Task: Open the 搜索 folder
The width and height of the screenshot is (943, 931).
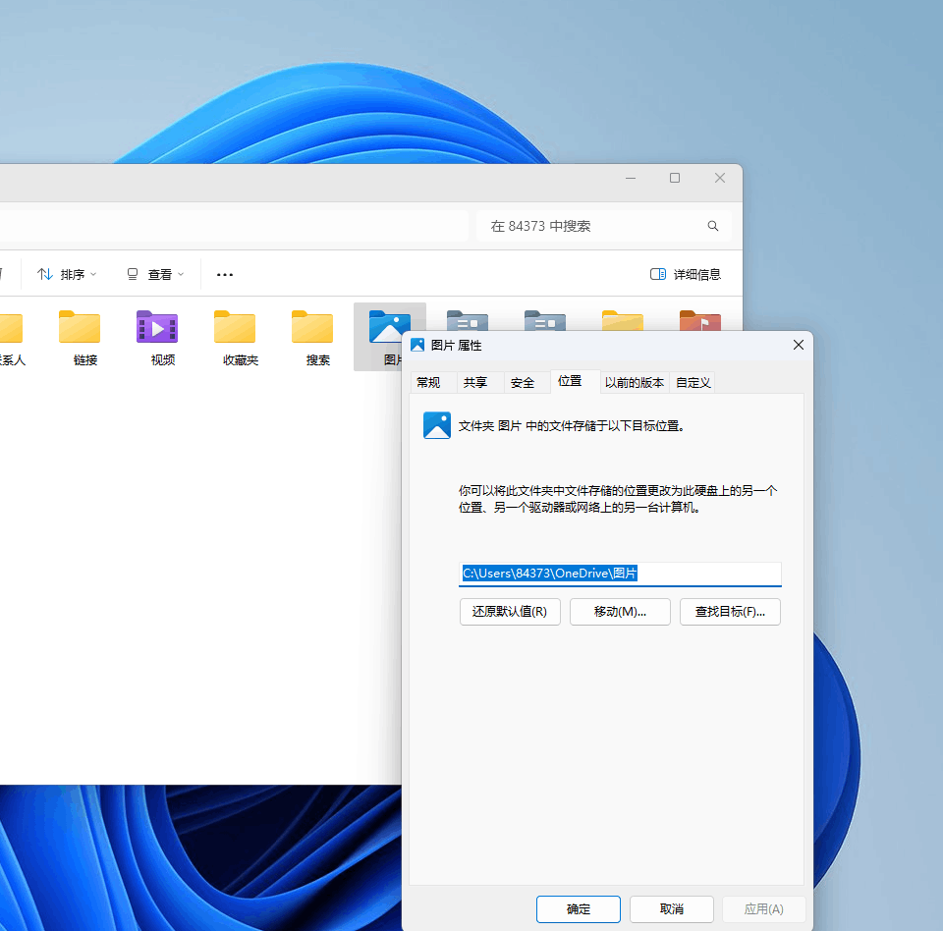Action: tap(312, 337)
